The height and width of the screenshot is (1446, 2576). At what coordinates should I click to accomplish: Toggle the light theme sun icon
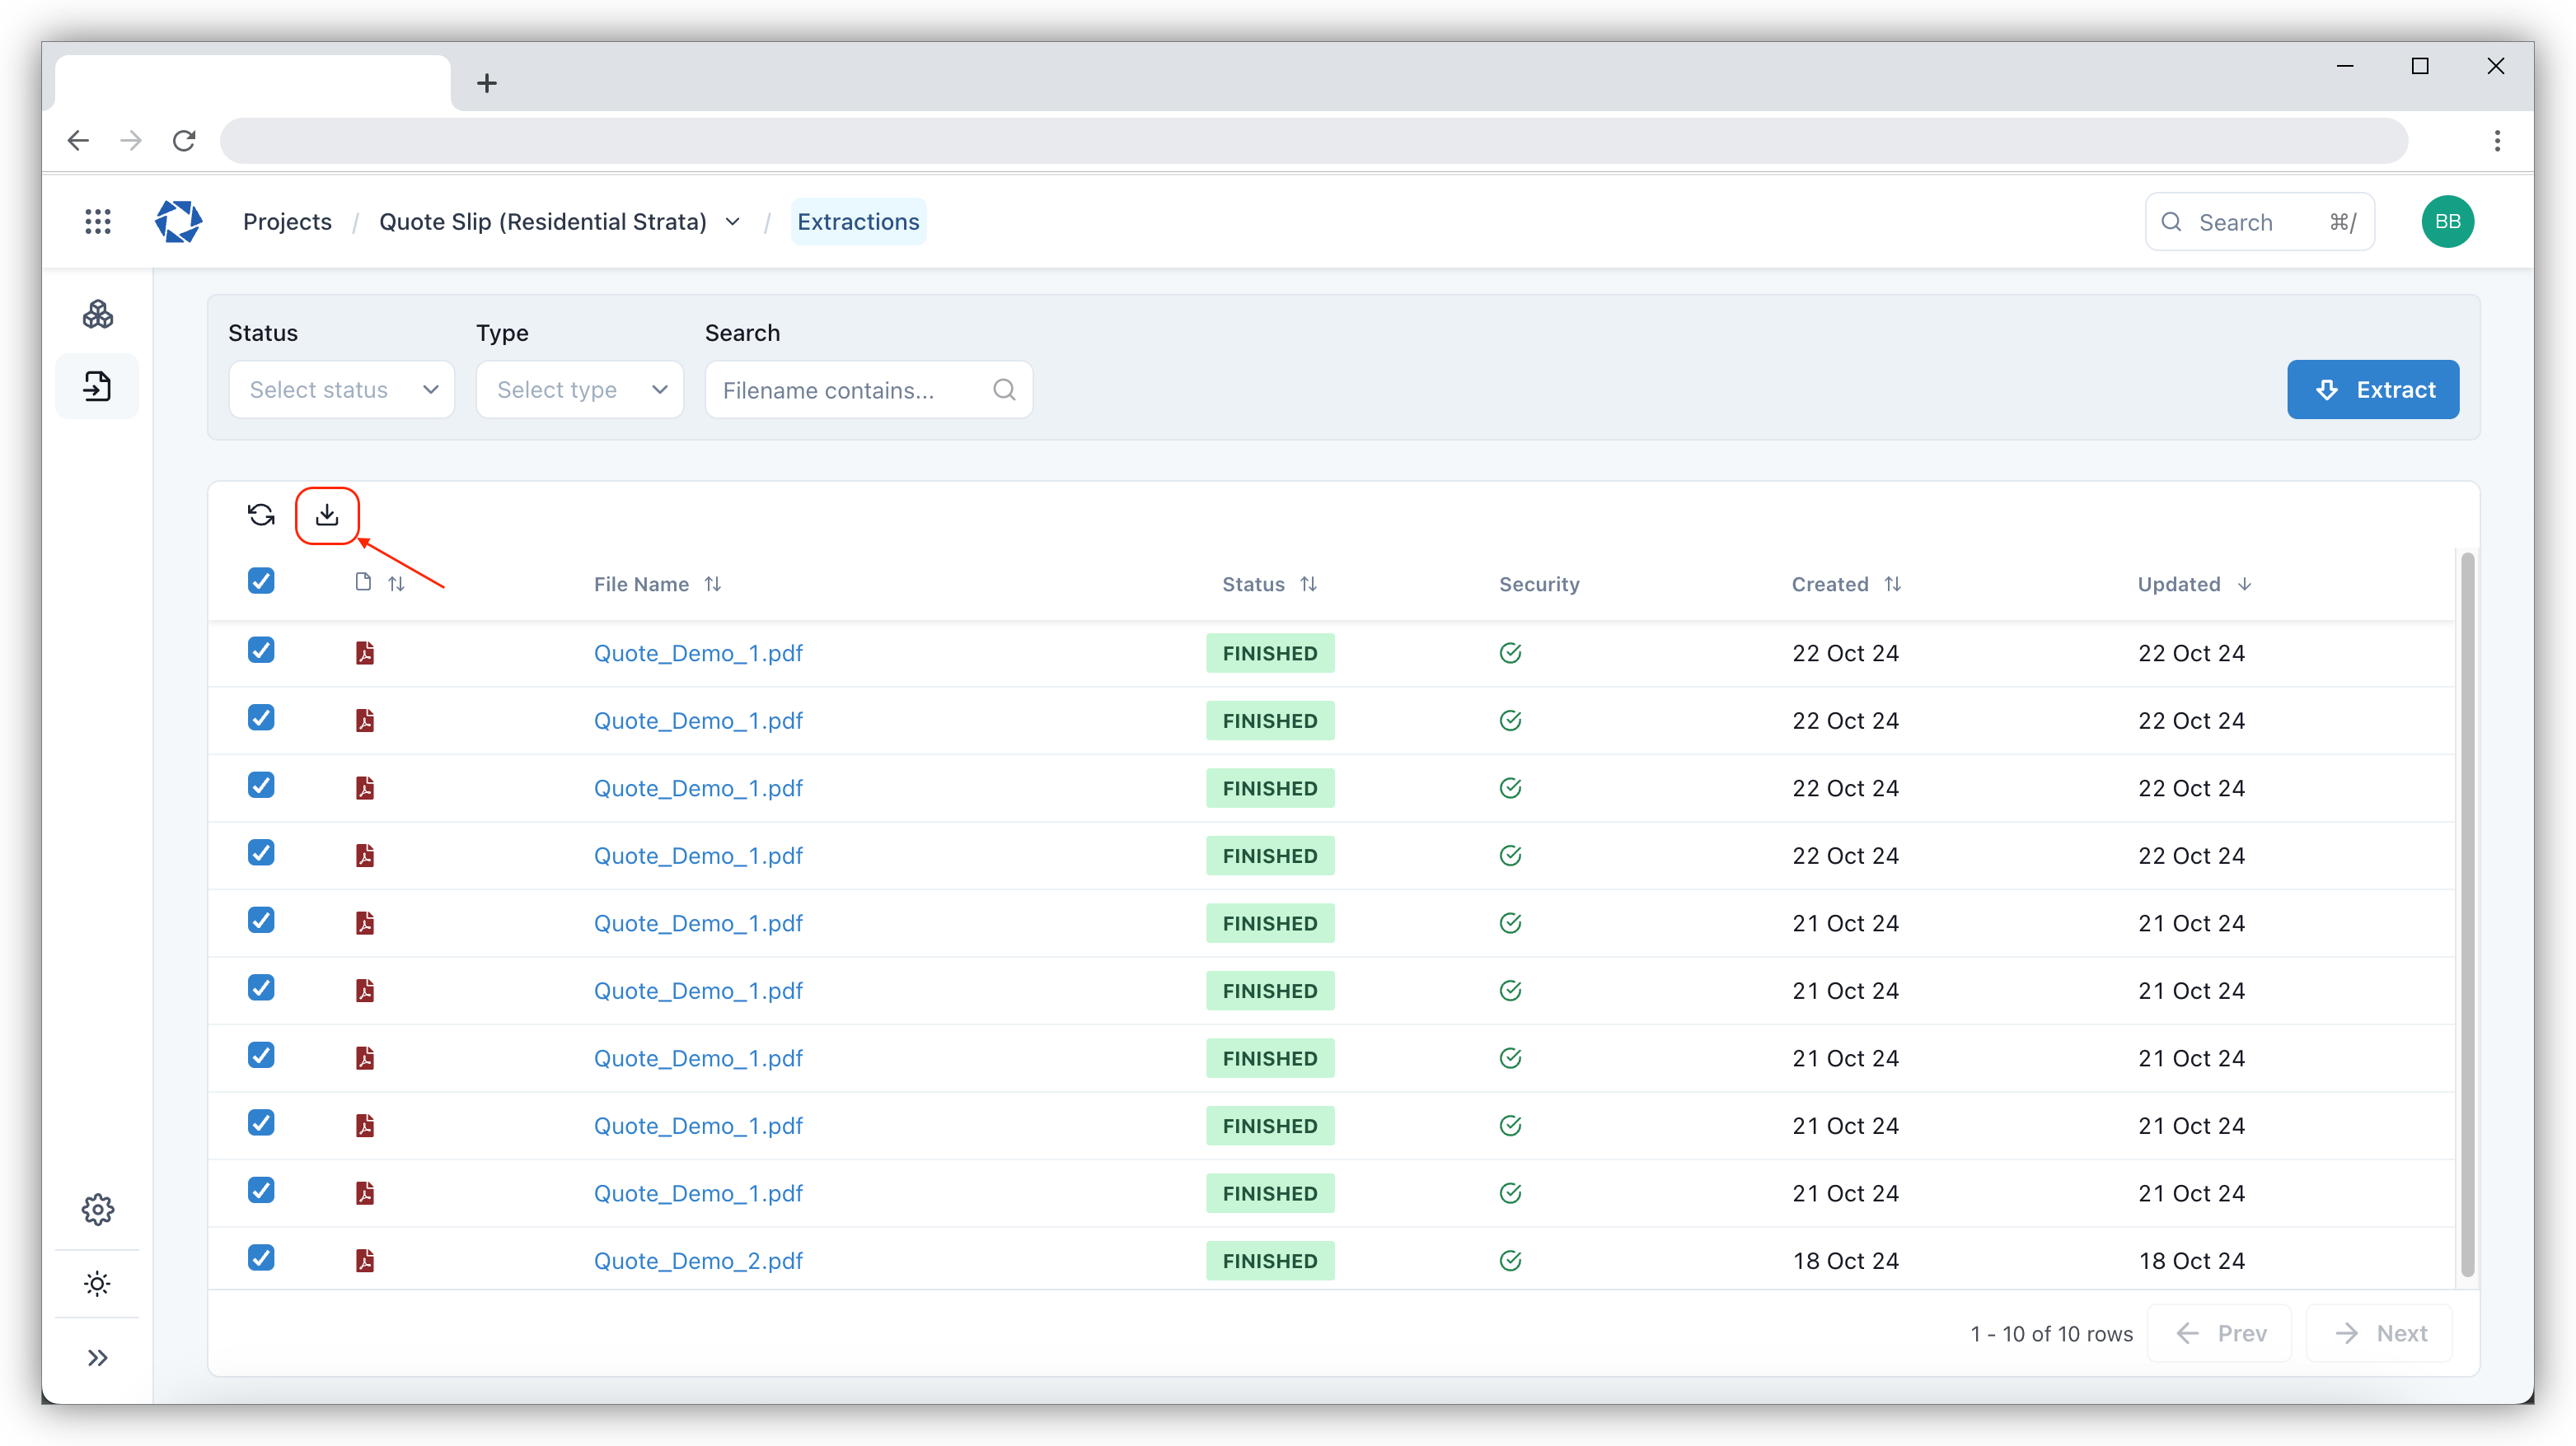click(98, 1284)
